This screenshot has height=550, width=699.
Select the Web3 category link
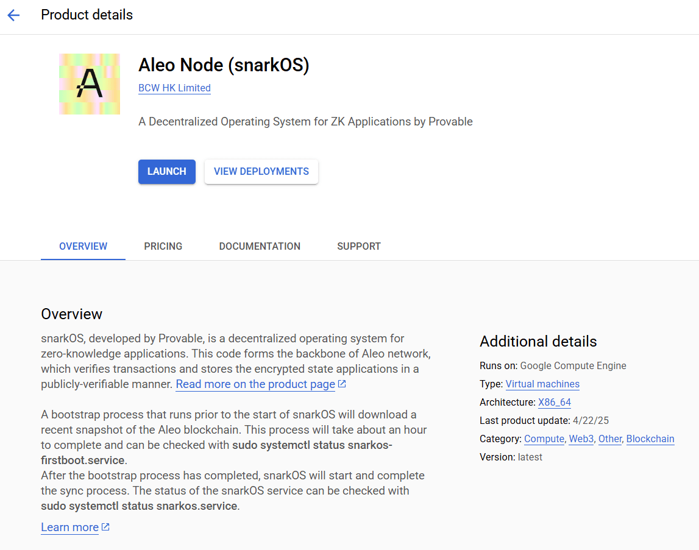tap(581, 439)
